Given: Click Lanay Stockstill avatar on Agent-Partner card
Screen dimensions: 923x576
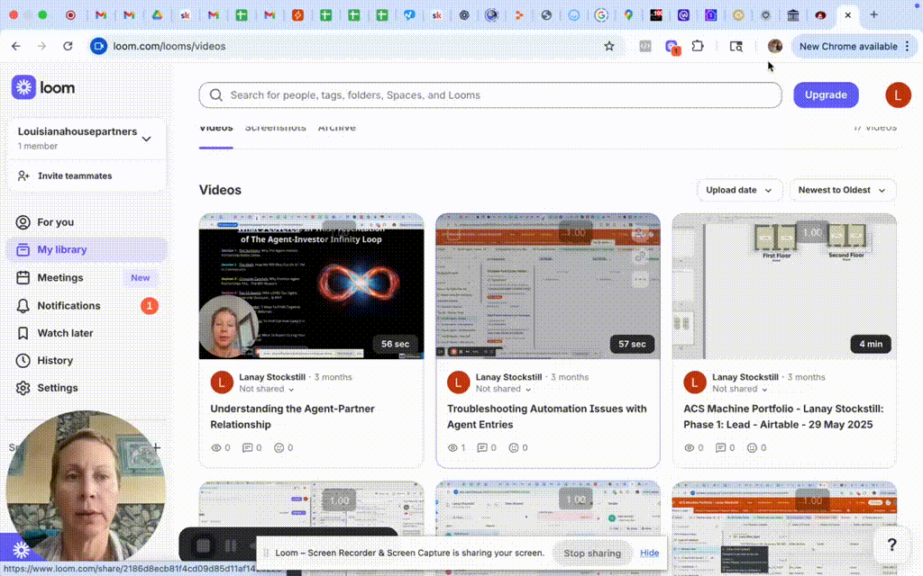Looking at the screenshot, I should click(222, 382).
